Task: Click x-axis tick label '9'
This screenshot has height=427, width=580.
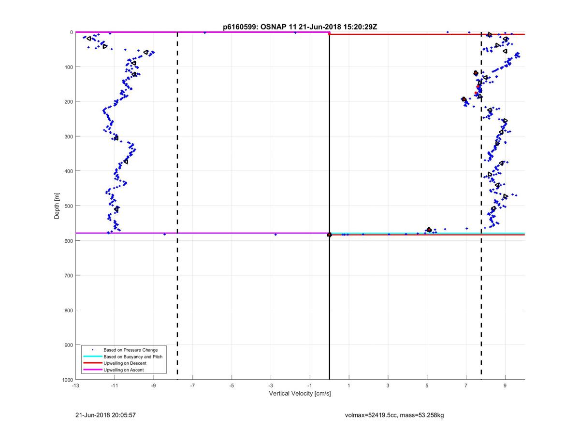Action: 505,386
